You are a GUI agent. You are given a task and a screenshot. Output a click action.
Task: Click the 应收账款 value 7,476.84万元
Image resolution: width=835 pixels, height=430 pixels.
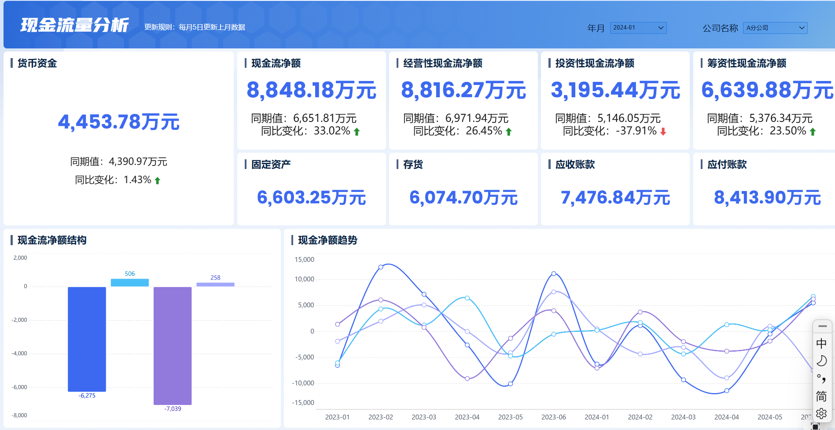615,198
